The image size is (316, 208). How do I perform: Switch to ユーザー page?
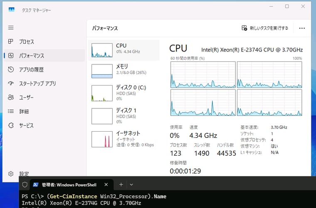click(x=44, y=98)
